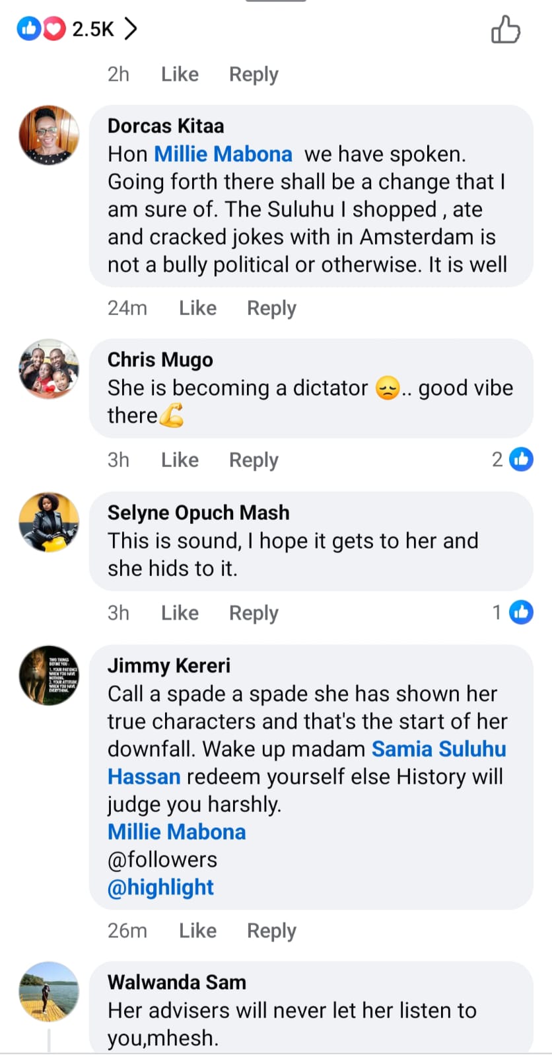Tap the thumbs-up like icon at top right
This screenshot has width=552, height=1057.
(505, 30)
